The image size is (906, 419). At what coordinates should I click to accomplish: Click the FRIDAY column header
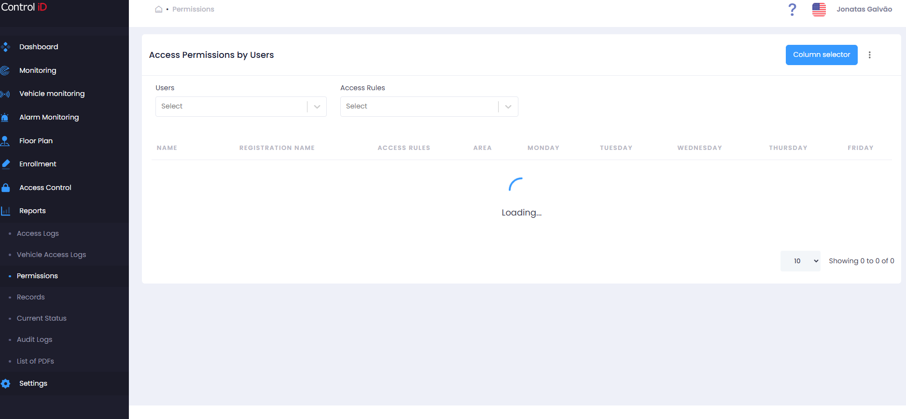861,148
